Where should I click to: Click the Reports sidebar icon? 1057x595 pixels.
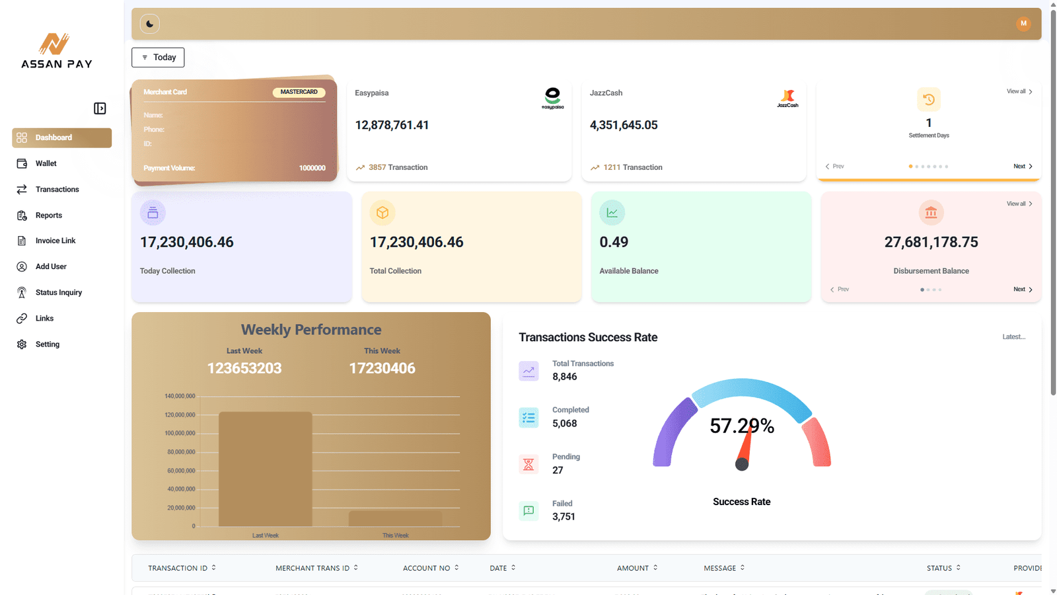[x=22, y=216]
